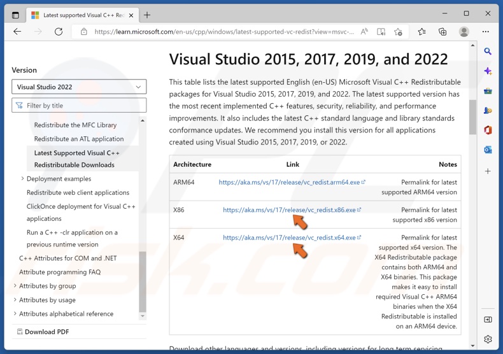The image size is (503, 354).
Task: Open Run a C++ -clr application entry
Action: point(72,238)
